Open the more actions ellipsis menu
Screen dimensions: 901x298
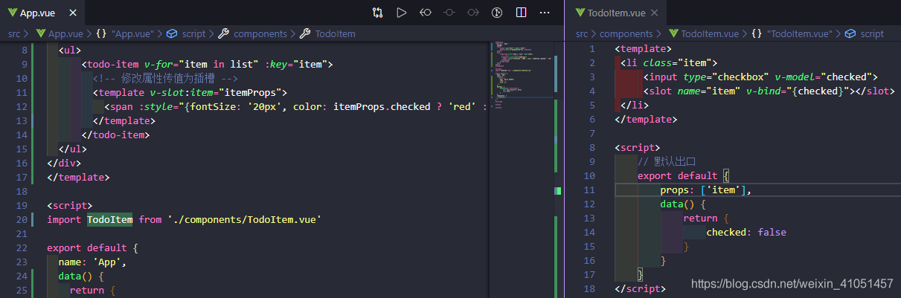[x=545, y=13]
